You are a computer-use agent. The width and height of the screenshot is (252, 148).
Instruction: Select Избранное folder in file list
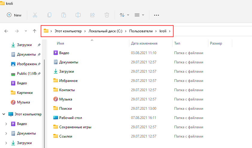pos(68,81)
